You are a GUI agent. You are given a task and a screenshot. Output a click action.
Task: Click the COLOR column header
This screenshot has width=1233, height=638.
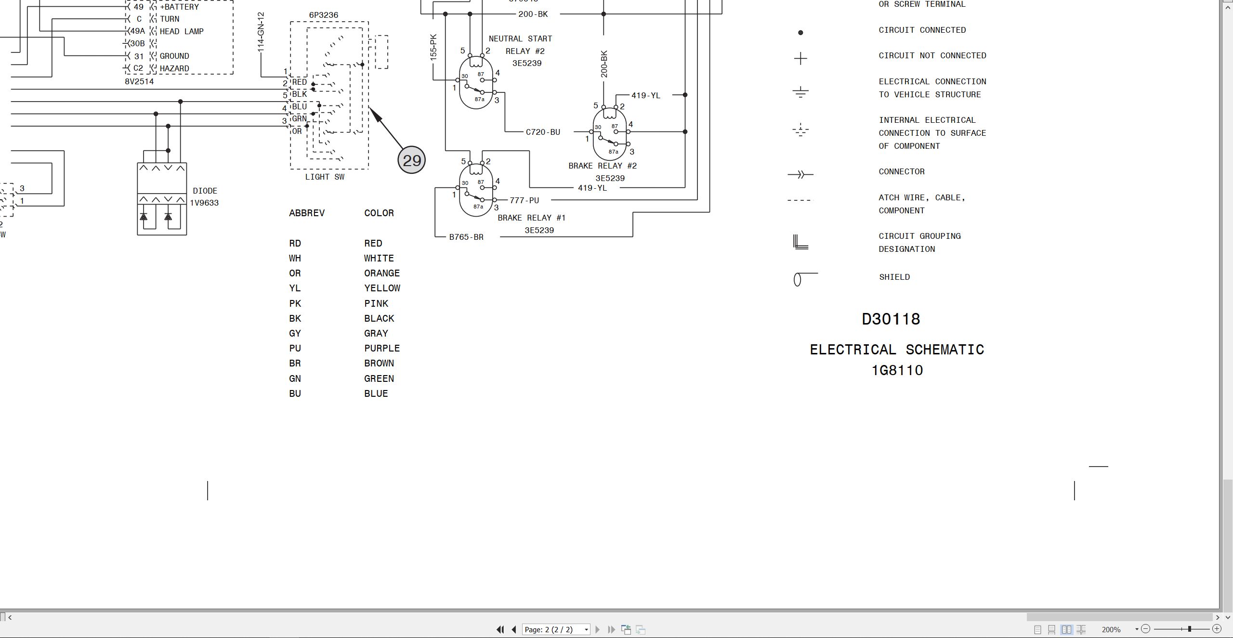[x=379, y=213]
